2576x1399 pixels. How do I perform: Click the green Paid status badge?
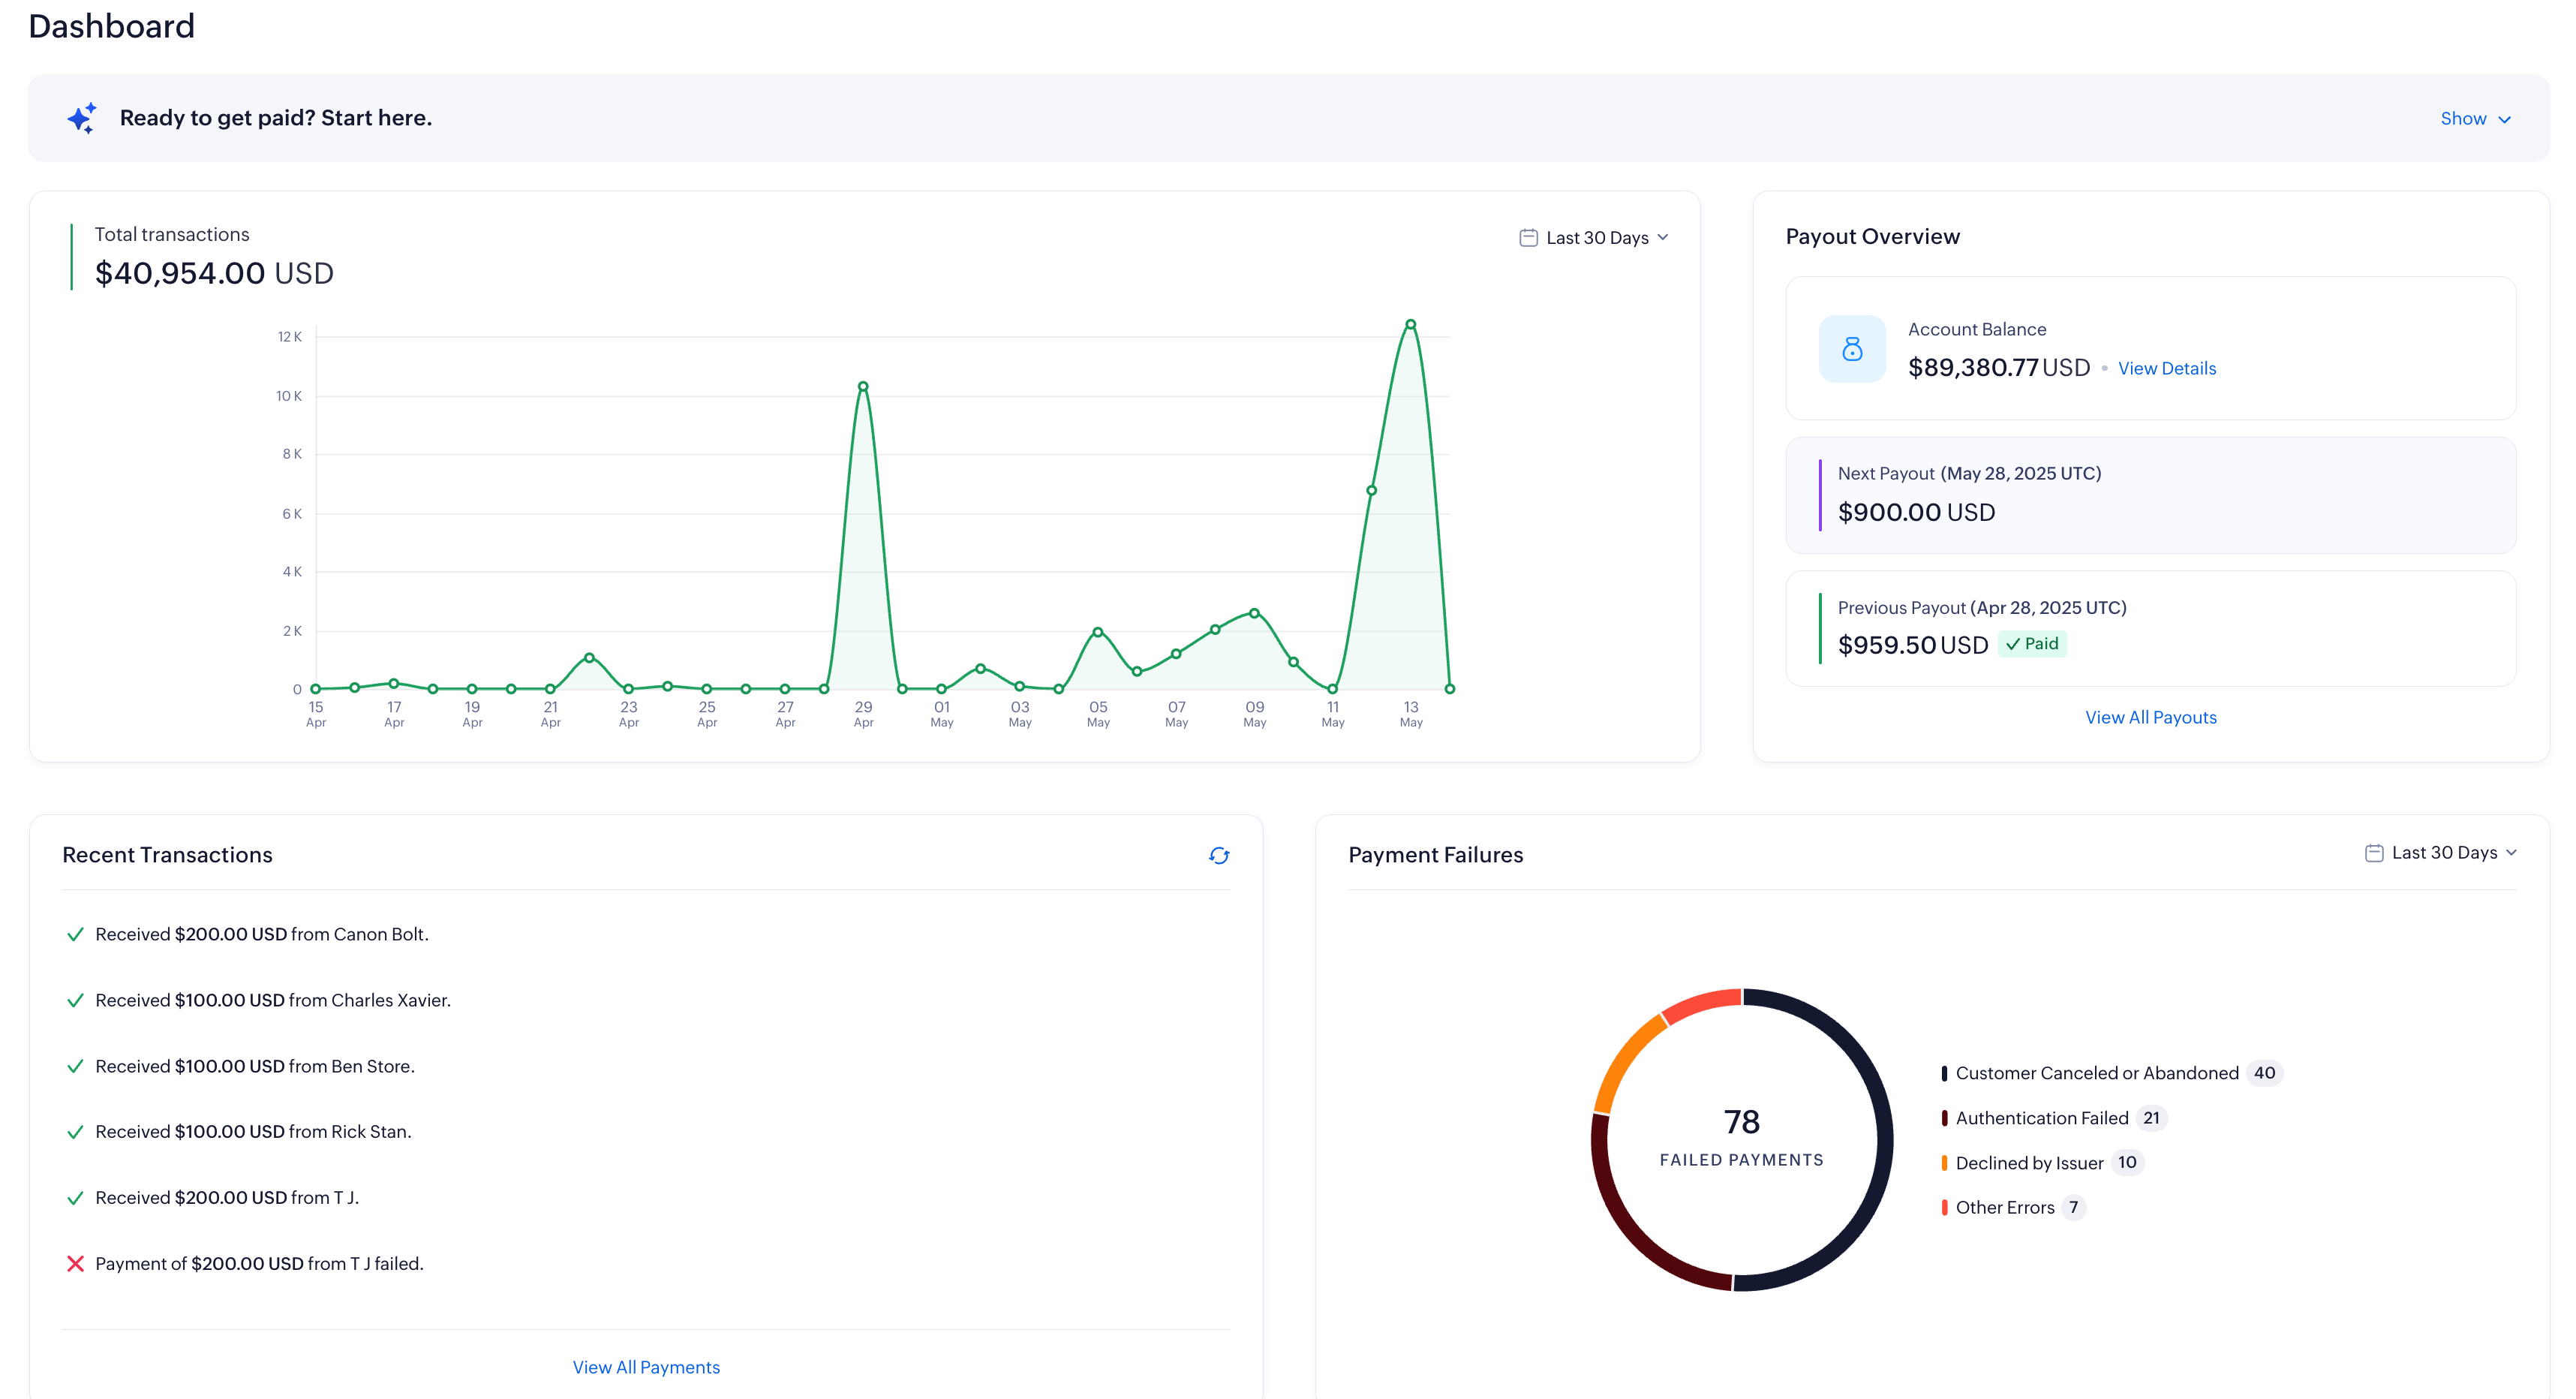2032,644
